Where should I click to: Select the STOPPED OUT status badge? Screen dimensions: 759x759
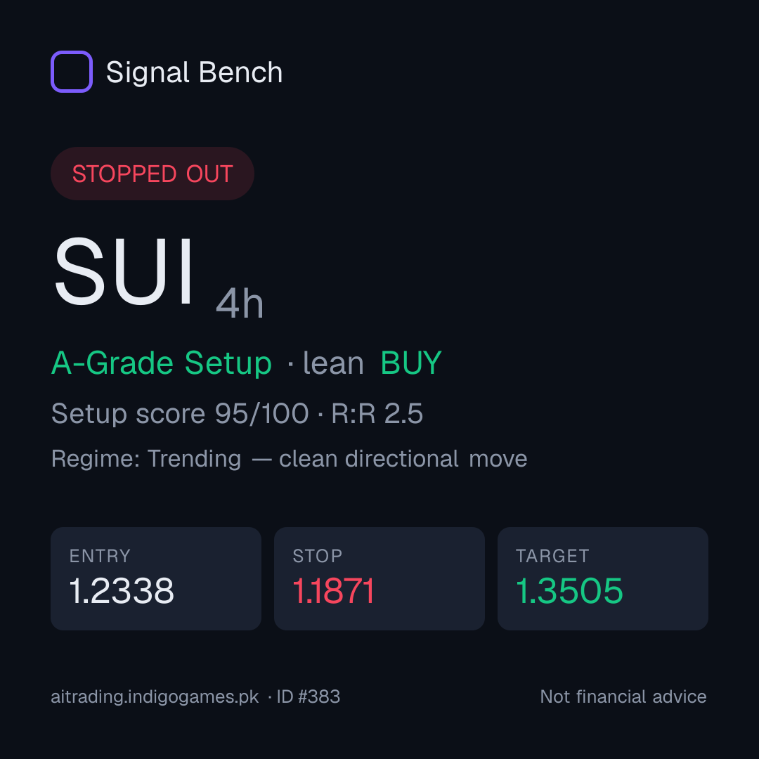[x=153, y=174]
